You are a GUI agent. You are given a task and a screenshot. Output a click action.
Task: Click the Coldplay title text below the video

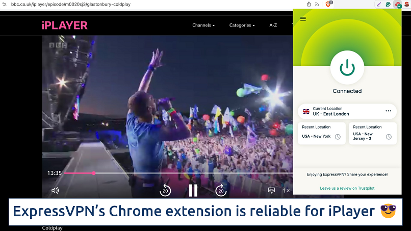[x=52, y=228]
